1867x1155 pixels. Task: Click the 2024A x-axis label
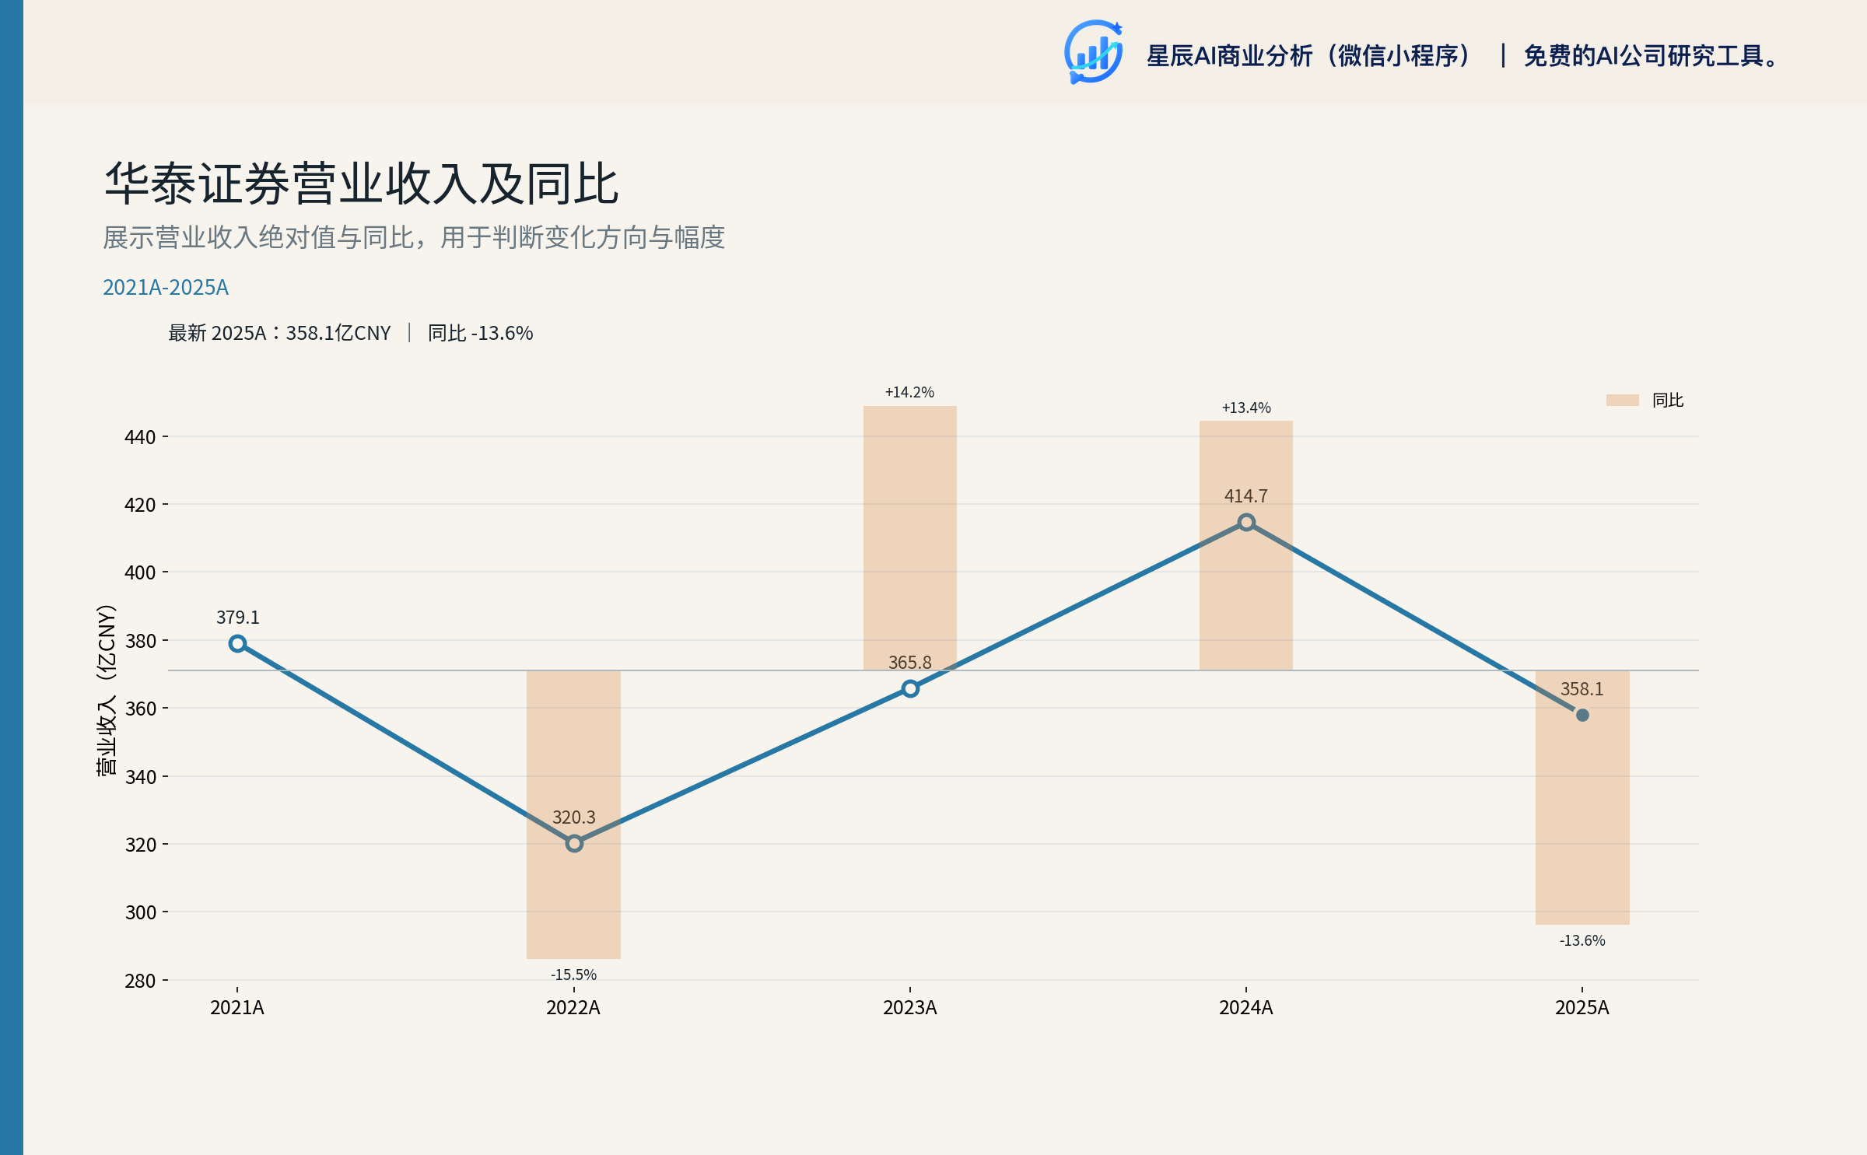[x=1246, y=1007]
